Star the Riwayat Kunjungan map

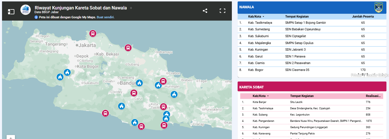click(x=131, y=8)
